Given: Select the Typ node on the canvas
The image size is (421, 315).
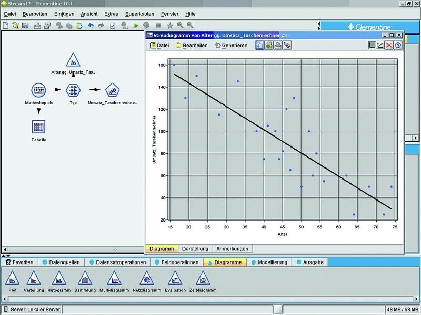Looking at the screenshot, I should click(x=73, y=90).
